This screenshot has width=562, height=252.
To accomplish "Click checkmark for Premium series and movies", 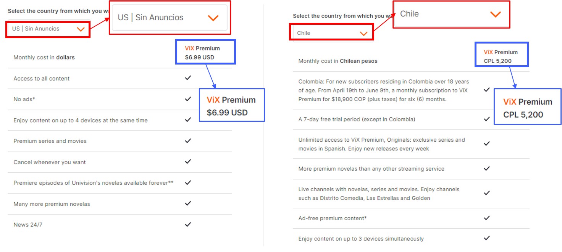I will 188,141.
